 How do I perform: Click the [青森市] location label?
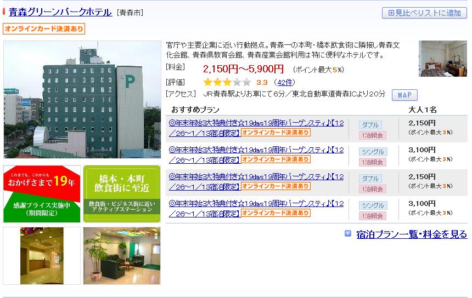pyautogui.click(x=130, y=13)
